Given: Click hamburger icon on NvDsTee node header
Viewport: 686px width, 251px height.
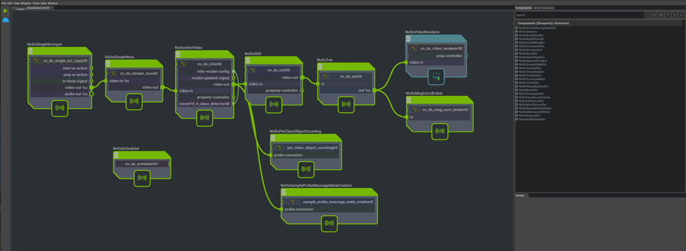Looking at the screenshot, I should (x=320, y=67).
